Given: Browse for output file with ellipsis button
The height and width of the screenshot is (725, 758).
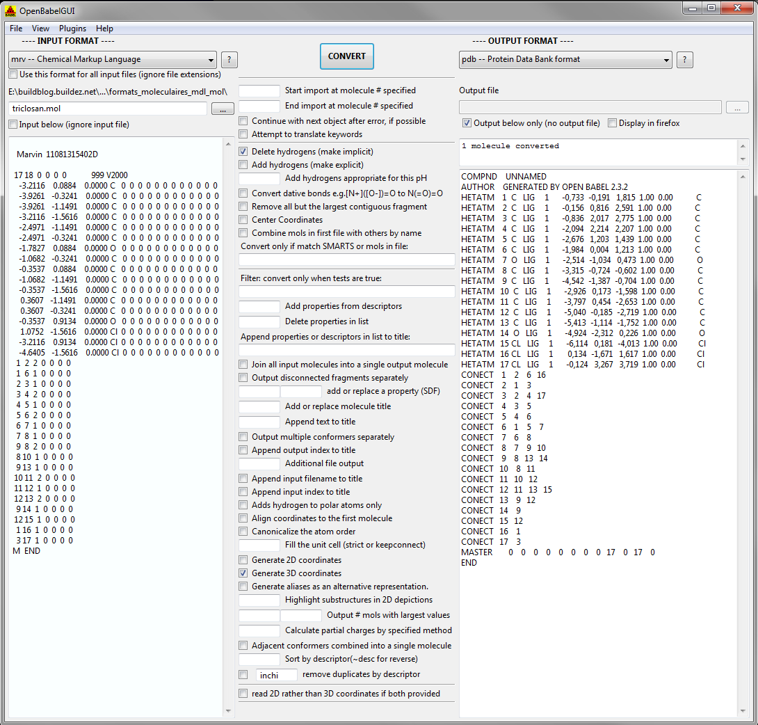Looking at the screenshot, I should point(737,107).
